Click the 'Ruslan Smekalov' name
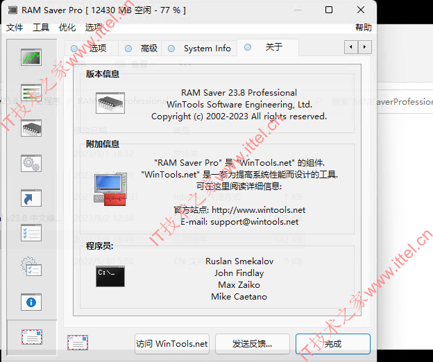Viewport: 433px width, 362px height. pyautogui.click(x=239, y=261)
